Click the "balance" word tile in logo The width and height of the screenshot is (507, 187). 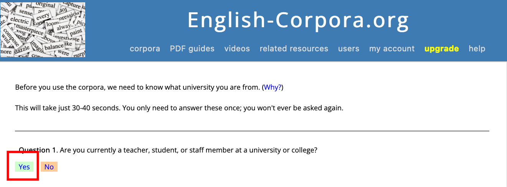tap(54, 47)
